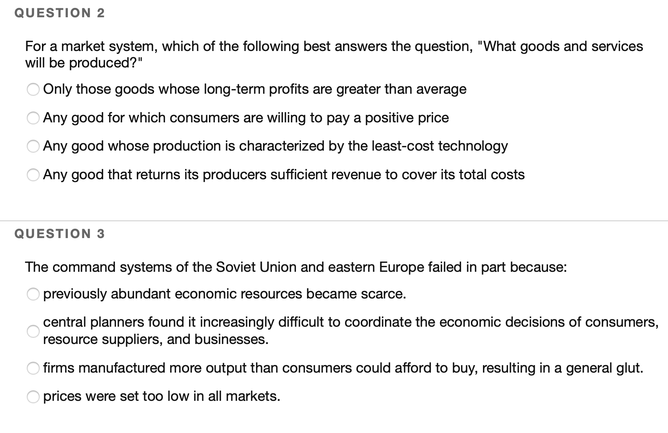Screen dimensions: 668x433
Task: Click the third answer label in Question 2
Action: pos(276,146)
